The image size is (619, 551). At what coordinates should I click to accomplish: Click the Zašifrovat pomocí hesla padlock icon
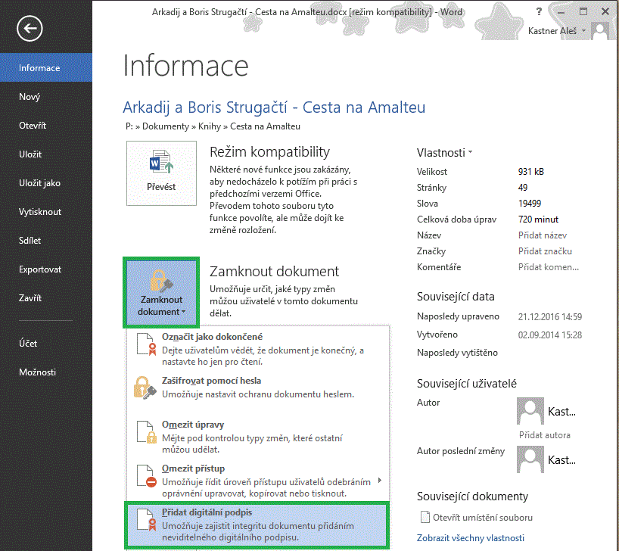(146, 388)
